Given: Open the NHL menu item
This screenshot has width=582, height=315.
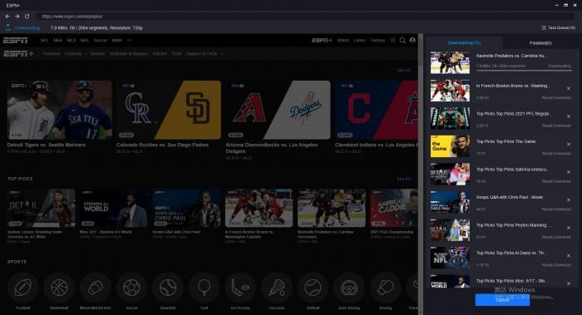Looking at the screenshot, I should point(85,41).
